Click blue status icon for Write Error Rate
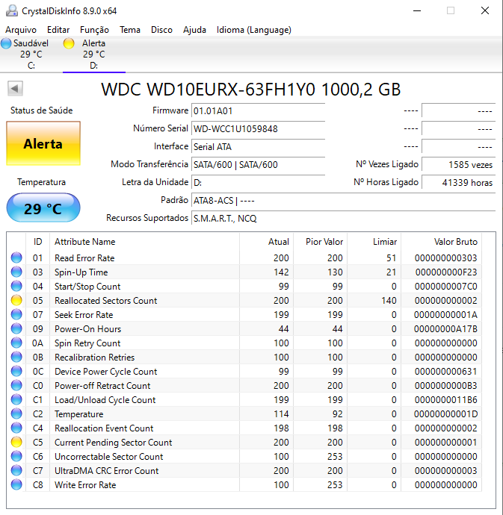The height and width of the screenshot is (515, 503). click(x=16, y=485)
